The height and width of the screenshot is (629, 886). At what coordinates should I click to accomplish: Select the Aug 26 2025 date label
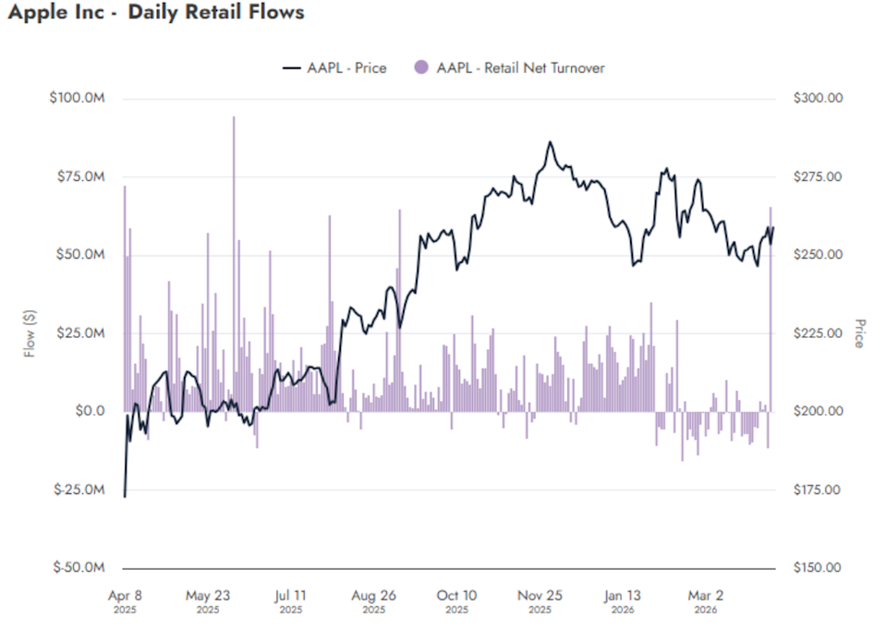[x=373, y=601]
